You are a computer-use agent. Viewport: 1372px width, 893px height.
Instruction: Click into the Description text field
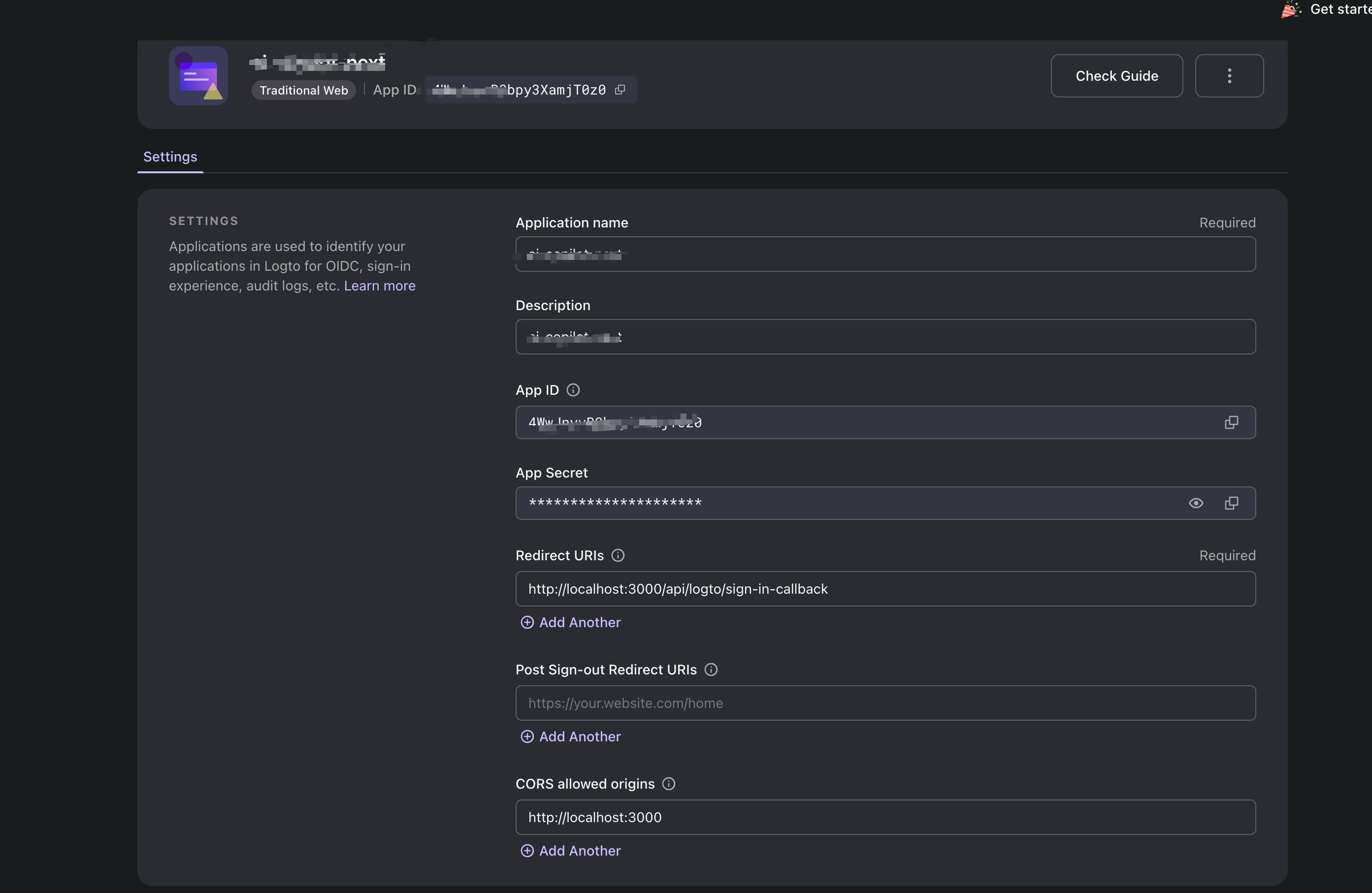coord(885,337)
